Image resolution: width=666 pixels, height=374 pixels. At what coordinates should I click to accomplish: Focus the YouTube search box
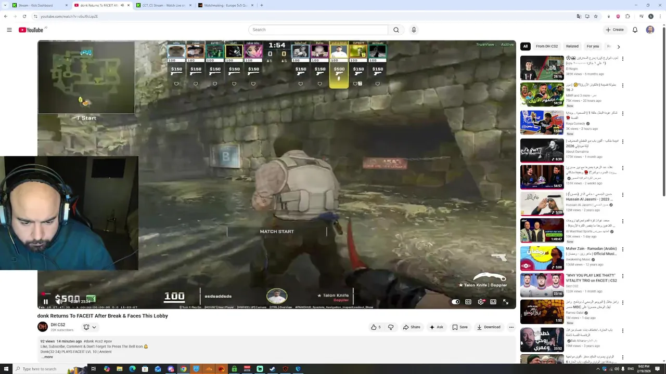[318, 30]
